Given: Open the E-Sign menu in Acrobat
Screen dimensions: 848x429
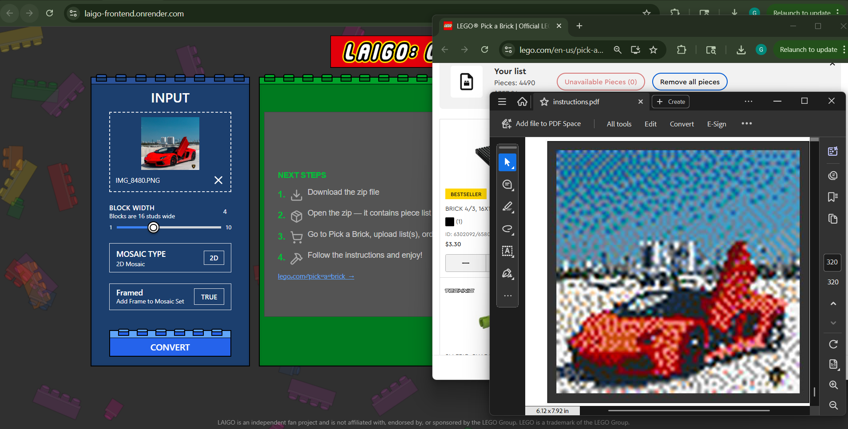Looking at the screenshot, I should pos(717,124).
